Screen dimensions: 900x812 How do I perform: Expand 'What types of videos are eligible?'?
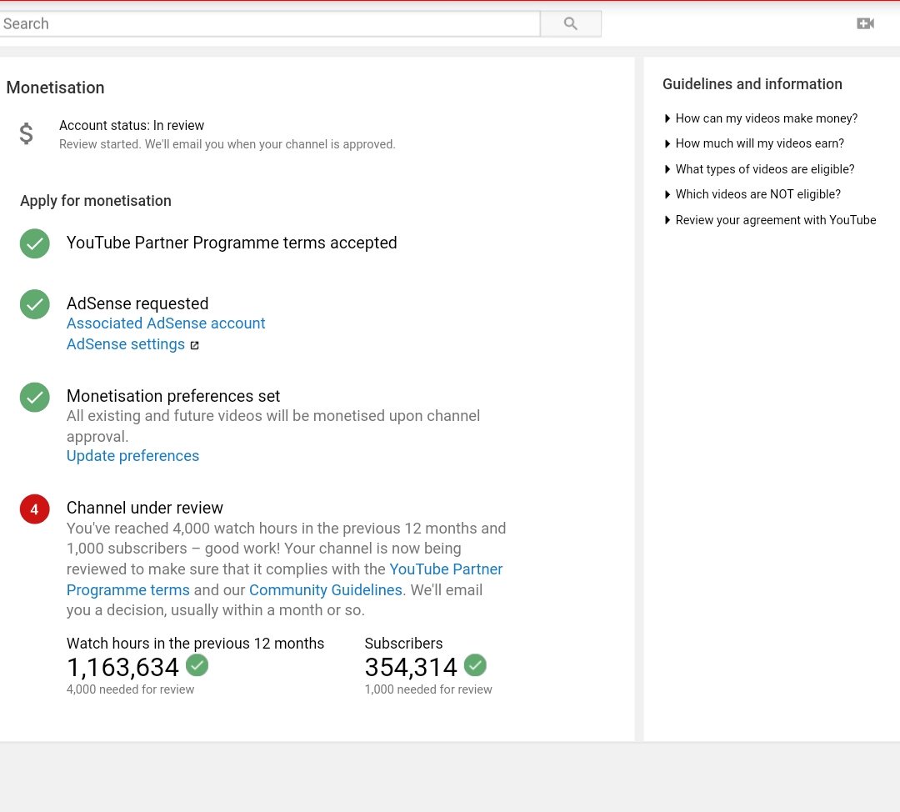(759, 169)
